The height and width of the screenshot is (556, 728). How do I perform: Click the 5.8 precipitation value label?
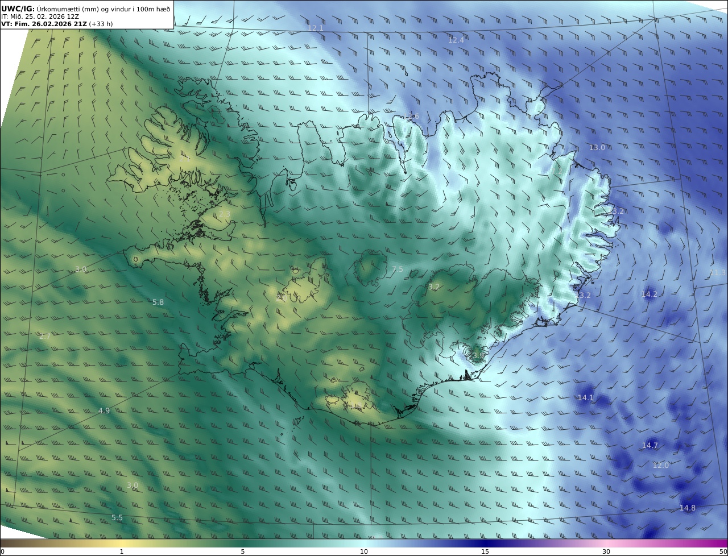click(158, 302)
